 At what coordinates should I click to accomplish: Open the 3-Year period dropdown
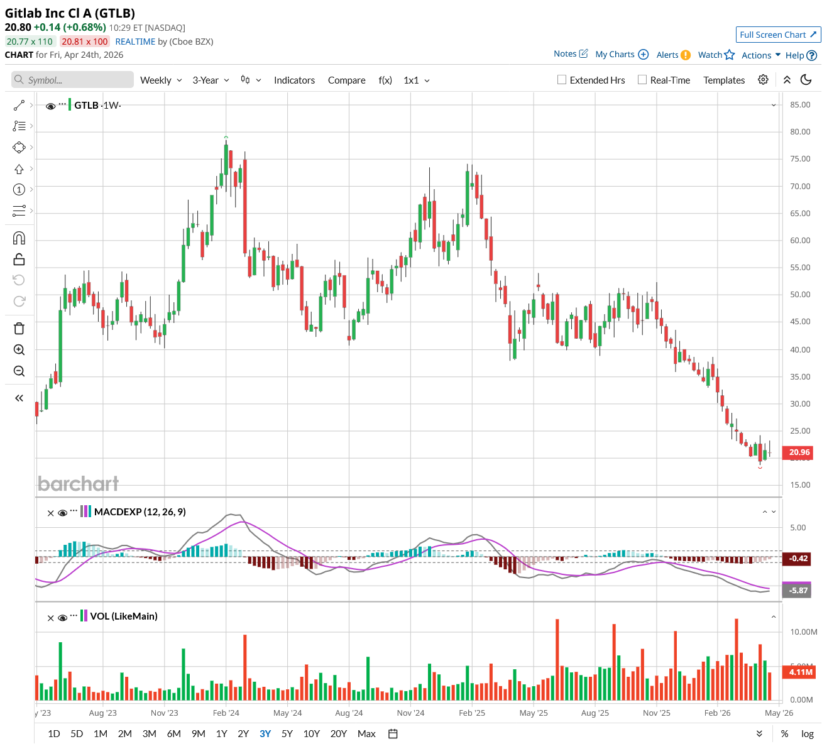click(x=211, y=80)
